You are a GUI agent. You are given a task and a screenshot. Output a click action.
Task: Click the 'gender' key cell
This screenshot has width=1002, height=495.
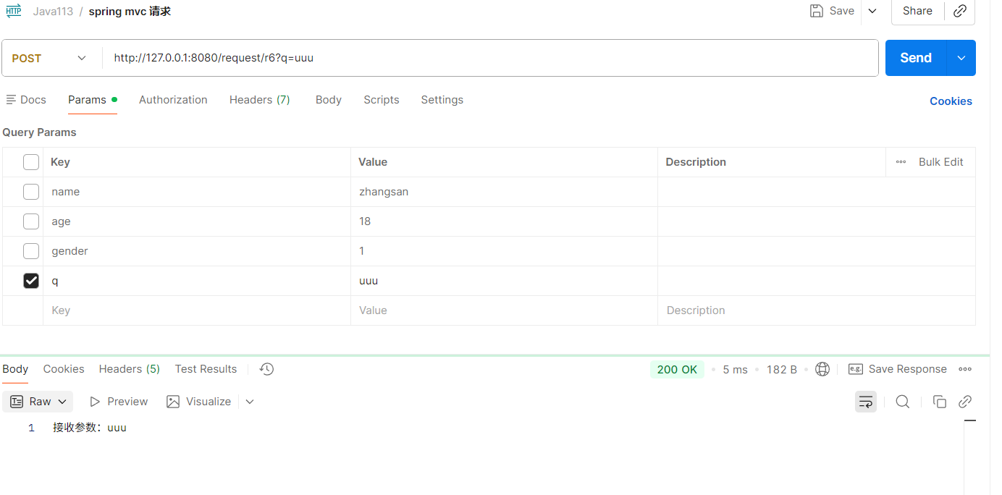tap(197, 251)
